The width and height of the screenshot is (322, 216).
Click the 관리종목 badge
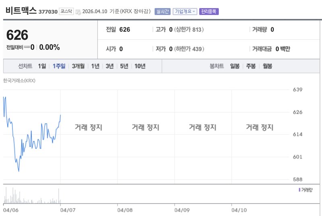209,12
